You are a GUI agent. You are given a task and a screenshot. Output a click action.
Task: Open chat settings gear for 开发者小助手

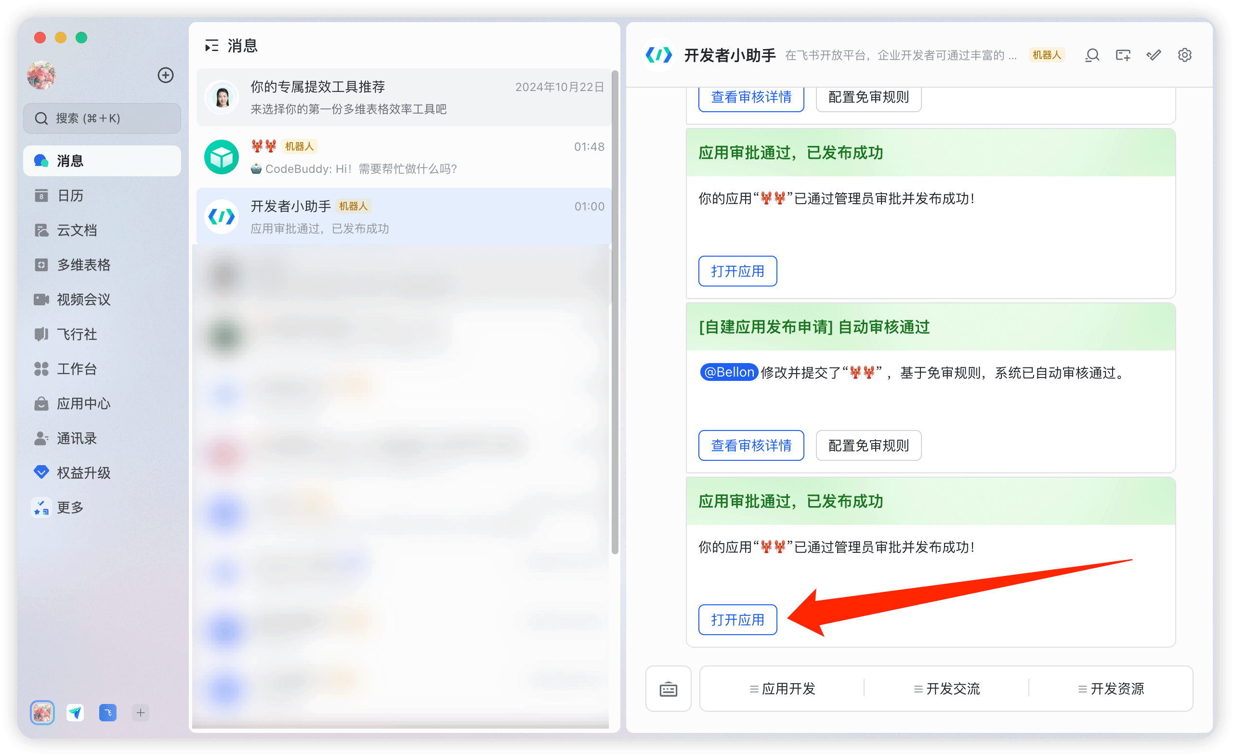[x=1184, y=55]
